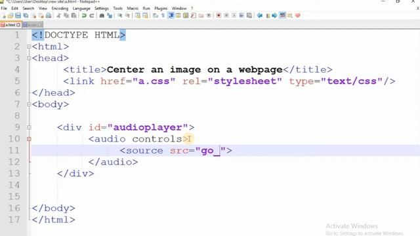This screenshot has height=236, width=420.
Task: Click the Redo toolbar icon
Action: [91, 16]
